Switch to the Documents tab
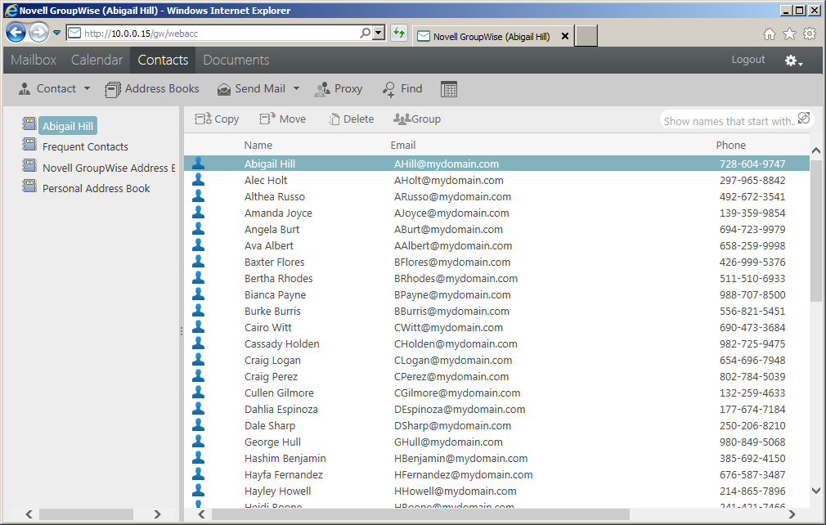This screenshot has width=826, height=525. pos(236,60)
